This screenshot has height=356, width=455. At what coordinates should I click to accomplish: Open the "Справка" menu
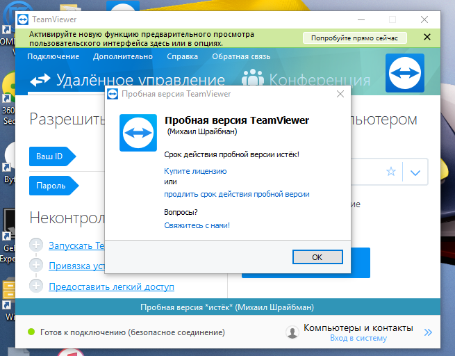[182, 56]
